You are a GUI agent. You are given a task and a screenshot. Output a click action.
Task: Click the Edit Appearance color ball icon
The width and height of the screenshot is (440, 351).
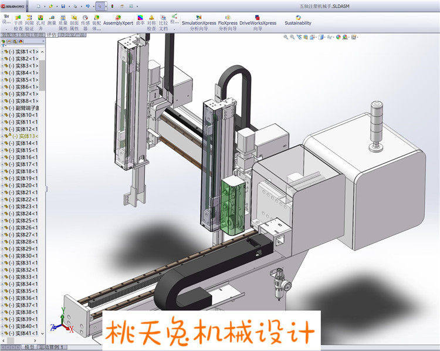click(338, 37)
